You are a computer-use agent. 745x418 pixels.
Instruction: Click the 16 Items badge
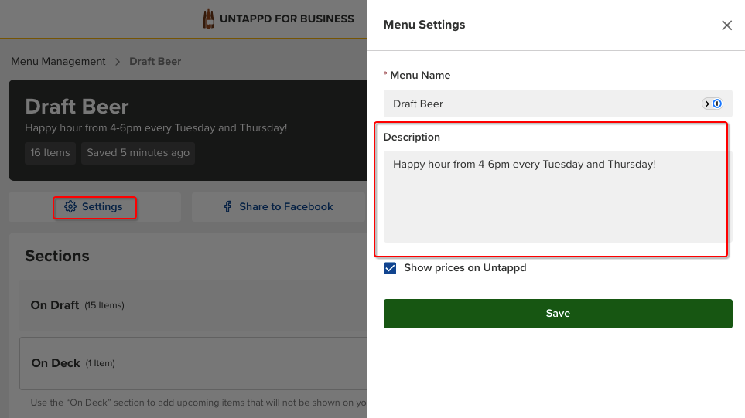point(50,153)
